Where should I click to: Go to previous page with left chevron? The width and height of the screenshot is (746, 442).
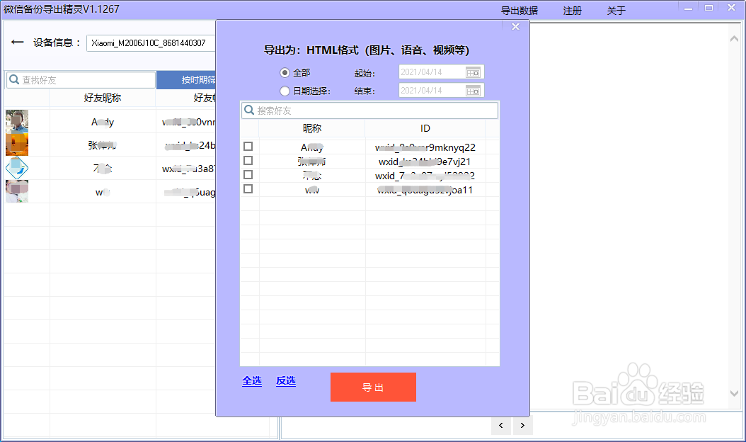coord(501,425)
